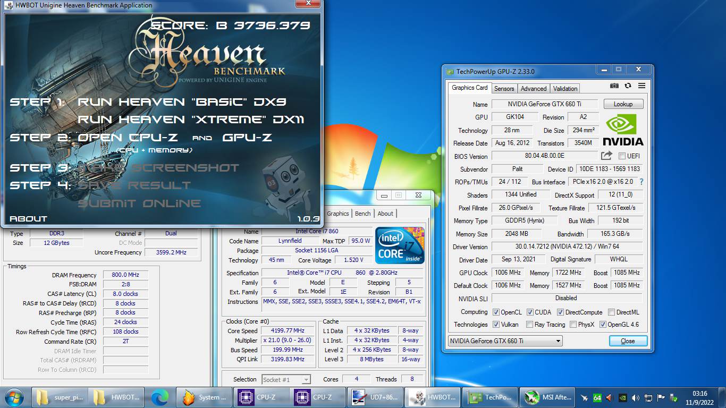The image size is (726, 408).
Task: Click the taskbar clock showing 03:16
Action: coord(699,397)
